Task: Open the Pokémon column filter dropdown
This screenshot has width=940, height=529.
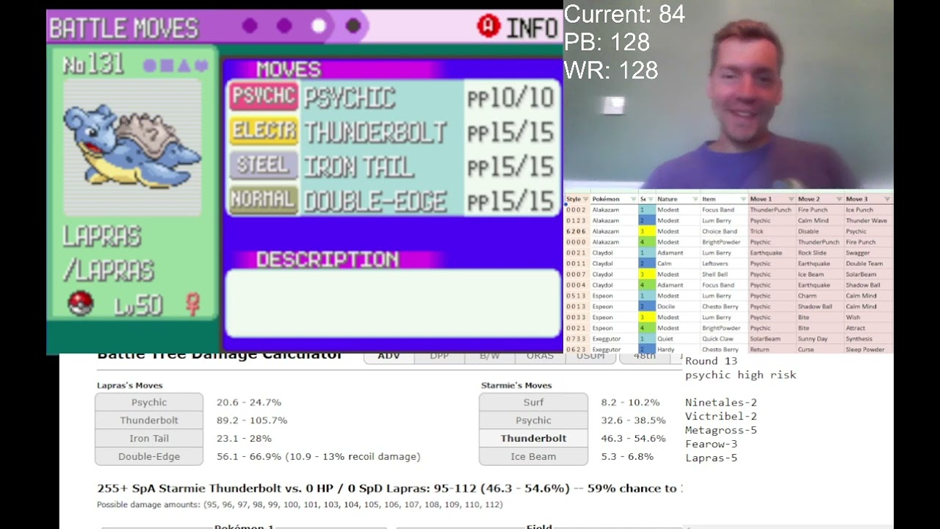Action: 633,199
